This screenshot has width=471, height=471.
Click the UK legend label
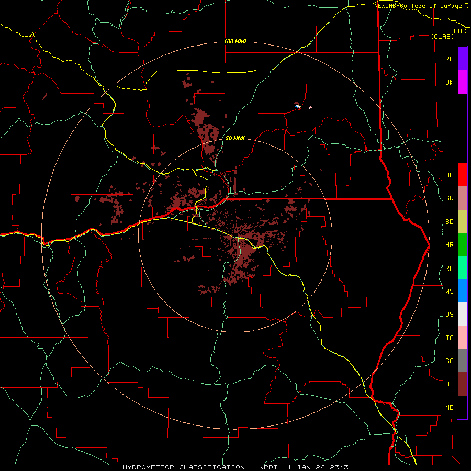click(x=449, y=82)
